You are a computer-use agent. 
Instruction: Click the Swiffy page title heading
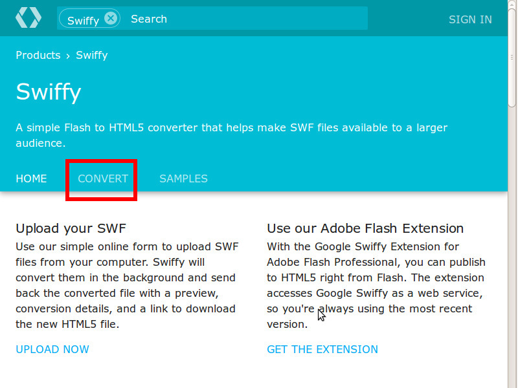(x=49, y=92)
